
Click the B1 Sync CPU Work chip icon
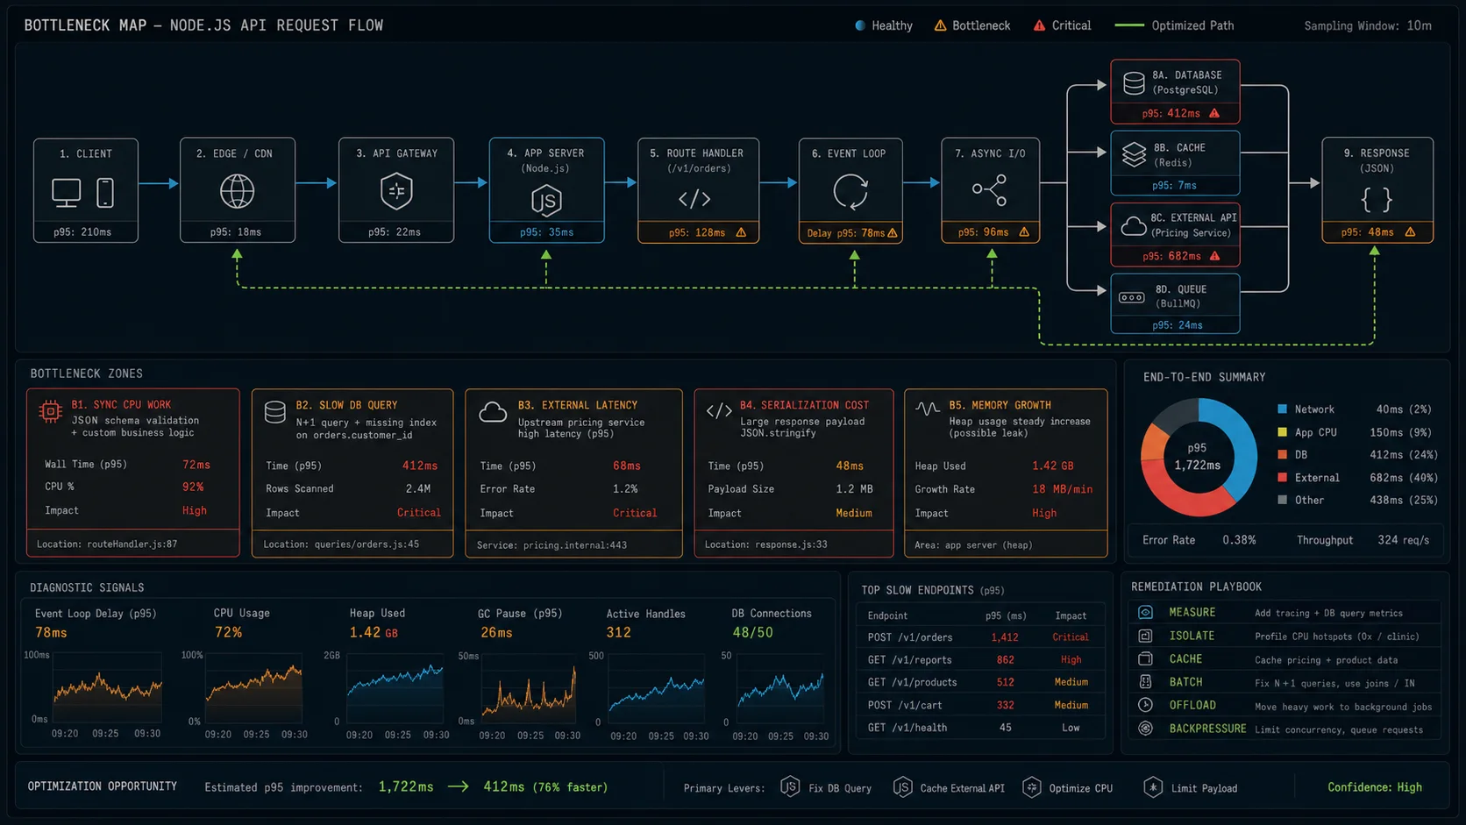pyautogui.click(x=50, y=411)
